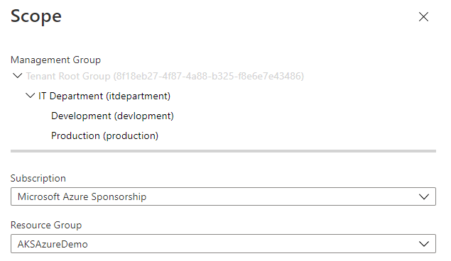
Task: Click the Subscription dropdown arrow icon
Action: 424,197
